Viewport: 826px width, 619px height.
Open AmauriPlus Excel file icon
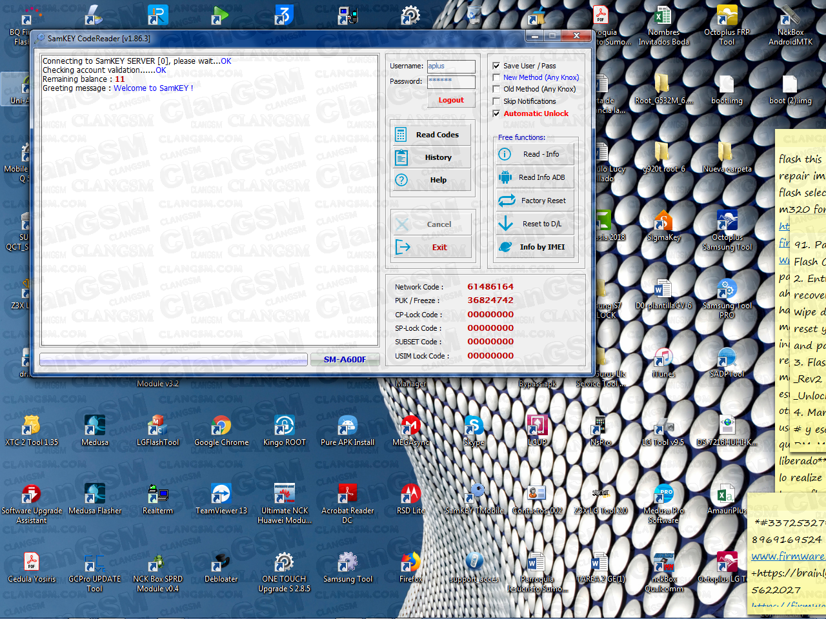coord(726,499)
